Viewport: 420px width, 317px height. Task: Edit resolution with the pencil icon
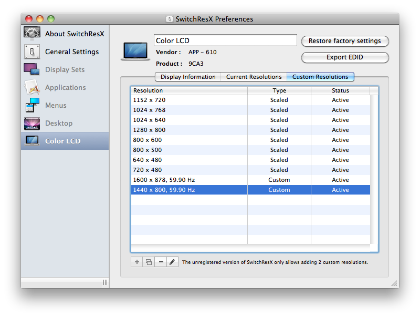pos(172,262)
